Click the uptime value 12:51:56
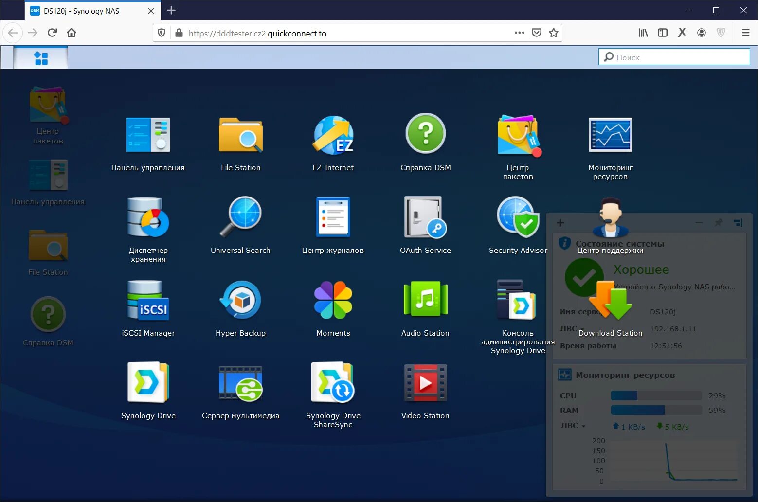The height and width of the screenshot is (502, 758). pyautogui.click(x=666, y=346)
